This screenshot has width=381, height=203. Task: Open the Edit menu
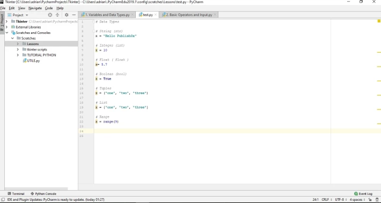12,8
